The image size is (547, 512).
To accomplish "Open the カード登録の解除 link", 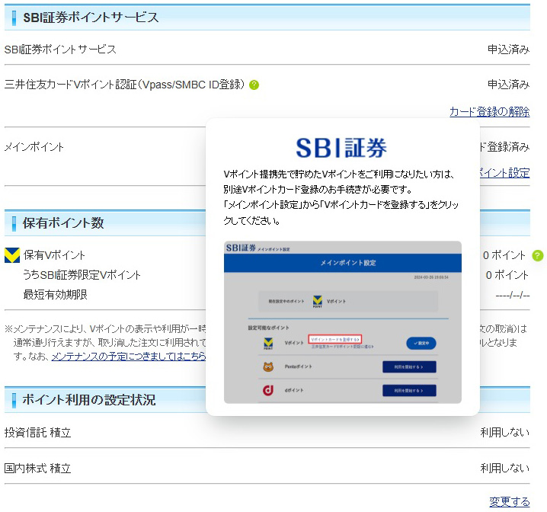I will [489, 111].
